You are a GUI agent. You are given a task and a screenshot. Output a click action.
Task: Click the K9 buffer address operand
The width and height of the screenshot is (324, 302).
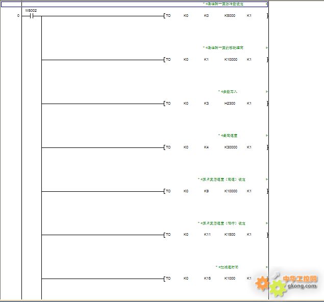pyautogui.click(x=206, y=191)
